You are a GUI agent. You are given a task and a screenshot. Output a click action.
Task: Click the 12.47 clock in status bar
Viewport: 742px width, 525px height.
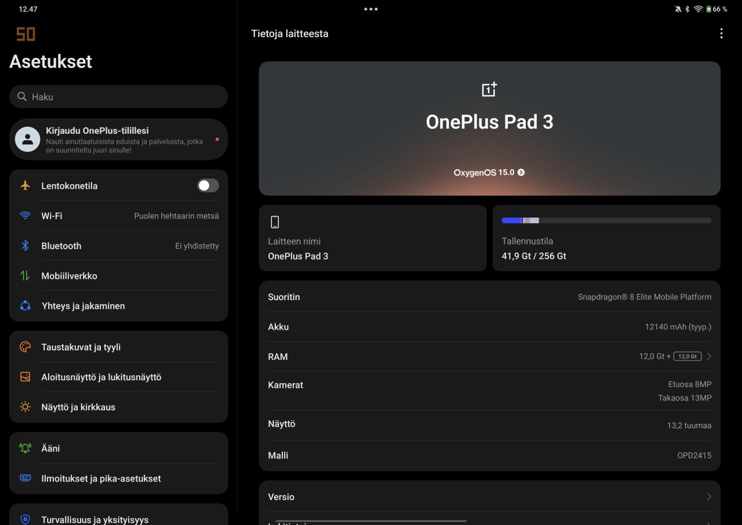click(28, 9)
